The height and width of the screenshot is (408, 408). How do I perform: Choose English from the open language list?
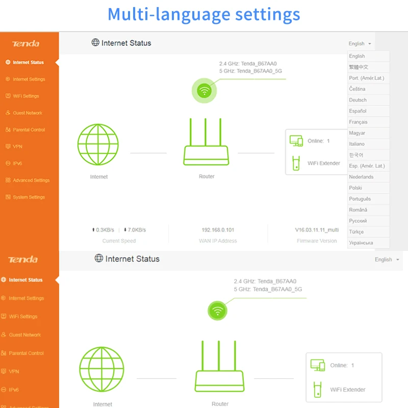(368, 56)
